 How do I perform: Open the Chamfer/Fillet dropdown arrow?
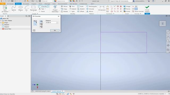[48, 6]
